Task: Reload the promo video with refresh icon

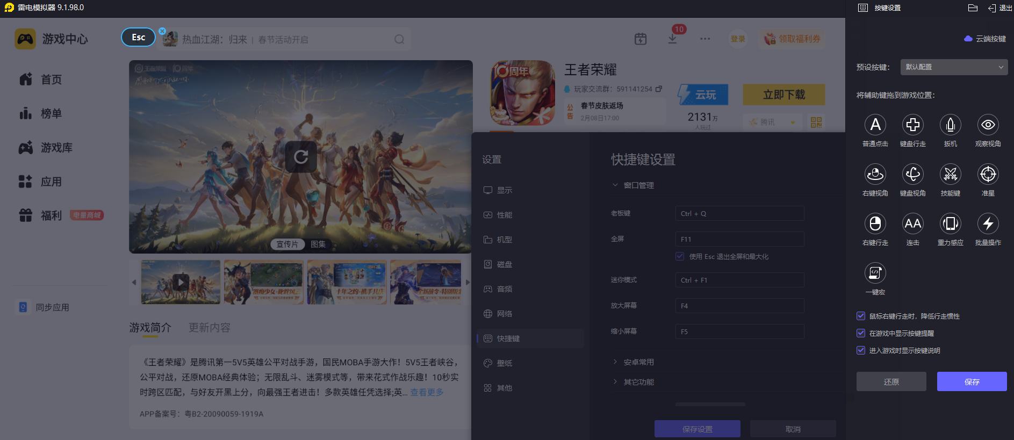Action: click(301, 157)
